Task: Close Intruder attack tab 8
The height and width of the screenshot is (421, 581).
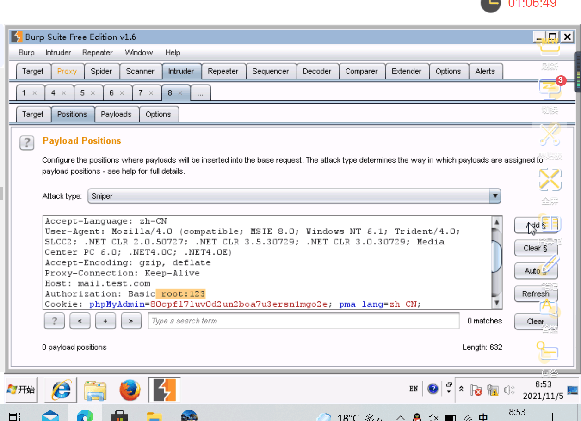Action: [180, 93]
